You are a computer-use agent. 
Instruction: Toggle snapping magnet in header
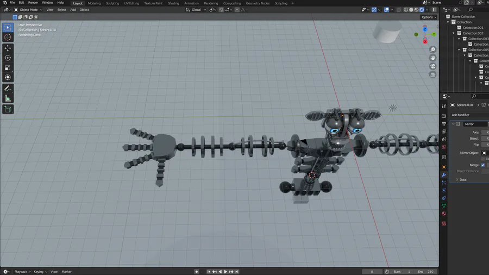tap(221, 10)
